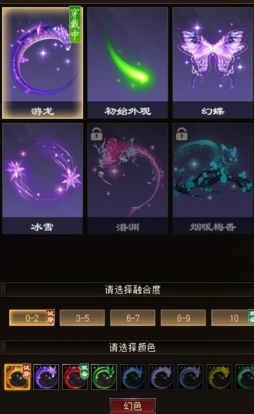254x414 pixels.
Task: Select the bright green dragon color icon
Action: (x=104, y=377)
